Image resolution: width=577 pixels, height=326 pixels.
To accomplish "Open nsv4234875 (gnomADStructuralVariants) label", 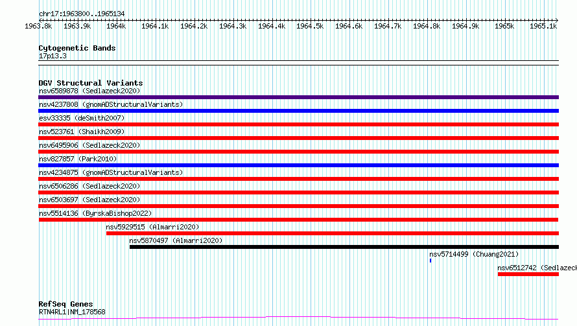I will pos(111,172).
